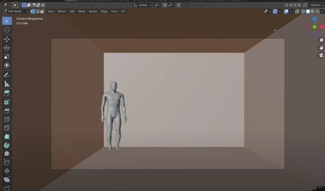
Task: Click the pan view hand button
Action: pos(321,48)
